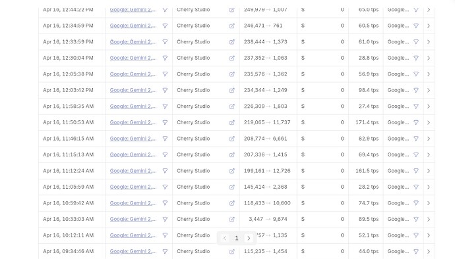
Task: Go to the previous page of results
Action: [225, 238]
